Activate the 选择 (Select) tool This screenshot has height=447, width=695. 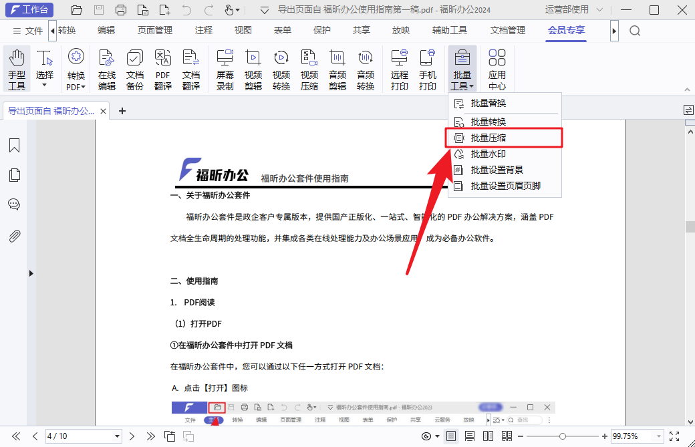click(44, 69)
